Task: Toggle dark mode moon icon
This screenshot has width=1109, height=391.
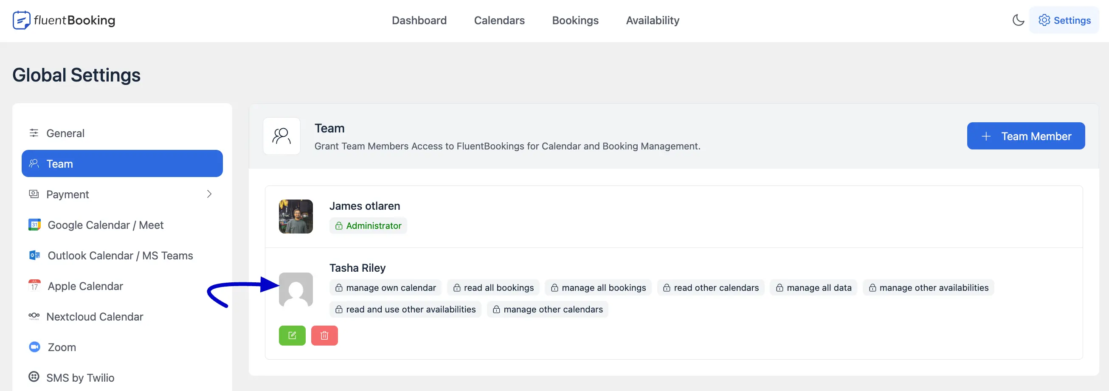Action: point(1018,20)
